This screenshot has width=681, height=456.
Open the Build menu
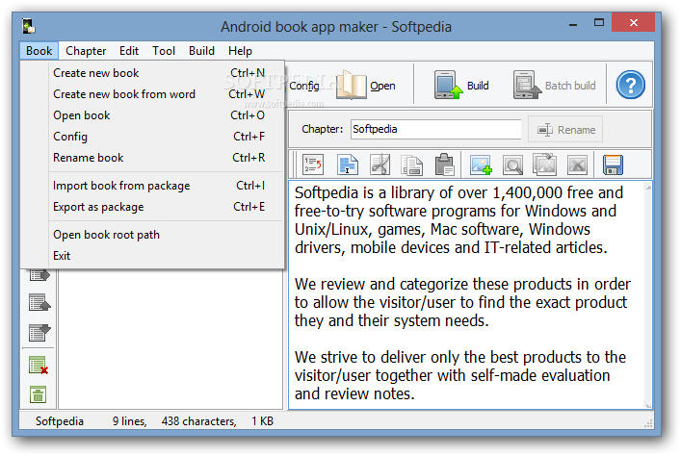point(201,51)
